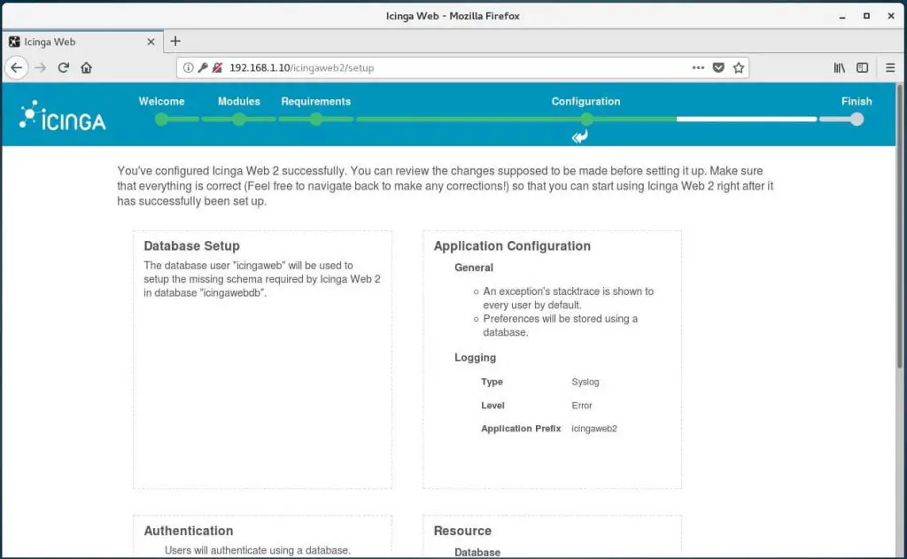Screen dimensions: 907x559
Task: Click the Syslog logging type value
Action: 585,382
